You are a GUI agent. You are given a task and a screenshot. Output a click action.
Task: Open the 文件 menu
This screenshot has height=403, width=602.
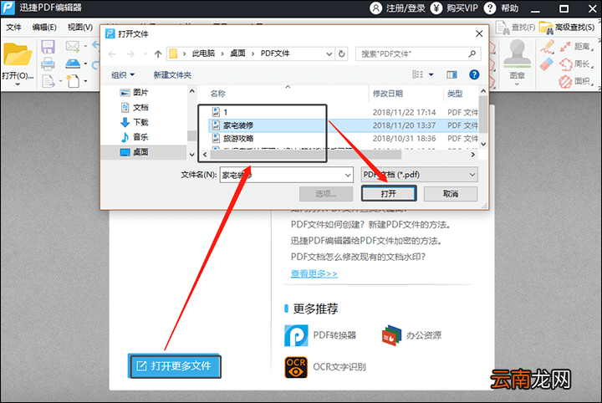pos(13,28)
